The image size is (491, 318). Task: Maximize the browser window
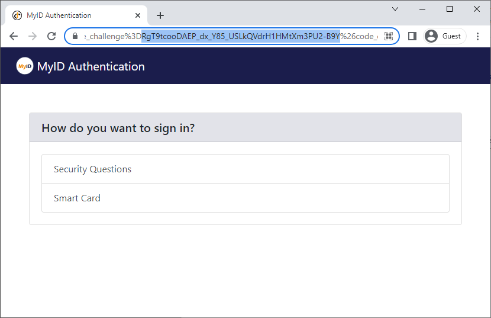click(x=450, y=9)
